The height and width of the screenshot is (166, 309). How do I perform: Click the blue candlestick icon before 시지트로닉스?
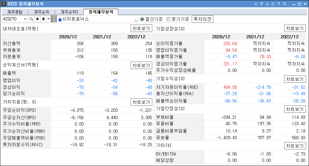pyautogui.click(x=60, y=19)
